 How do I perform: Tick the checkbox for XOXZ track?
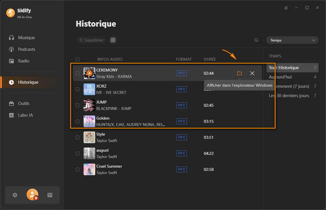pyautogui.click(x=77, y=90)
